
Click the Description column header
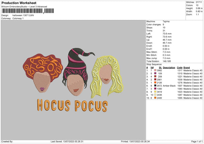pyautogui.click(x=169, y=68)
